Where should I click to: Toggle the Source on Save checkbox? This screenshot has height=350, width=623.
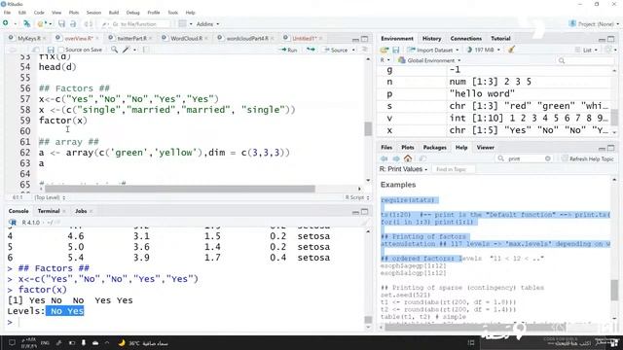pyautogui.click(x=60, y=50)
